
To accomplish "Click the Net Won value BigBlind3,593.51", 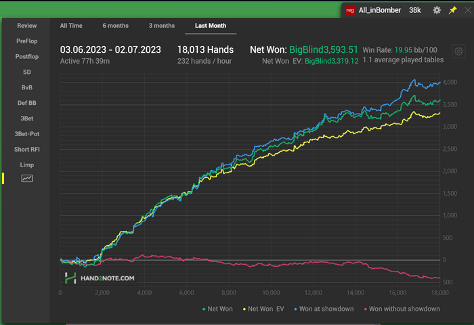I will tap(324, 49).
